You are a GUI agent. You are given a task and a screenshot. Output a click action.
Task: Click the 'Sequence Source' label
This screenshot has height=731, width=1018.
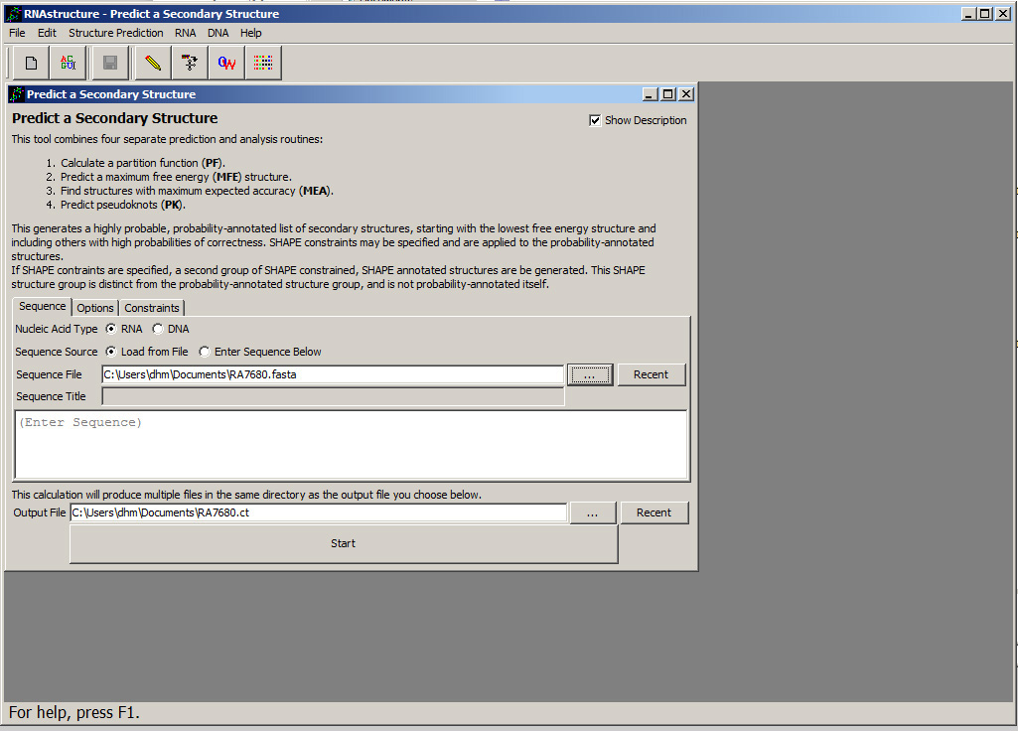(57, 352)
